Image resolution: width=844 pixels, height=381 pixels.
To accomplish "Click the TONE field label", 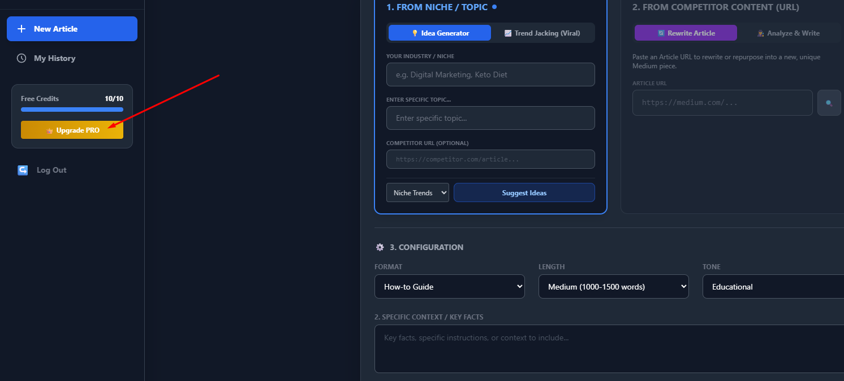I will 712,266.
